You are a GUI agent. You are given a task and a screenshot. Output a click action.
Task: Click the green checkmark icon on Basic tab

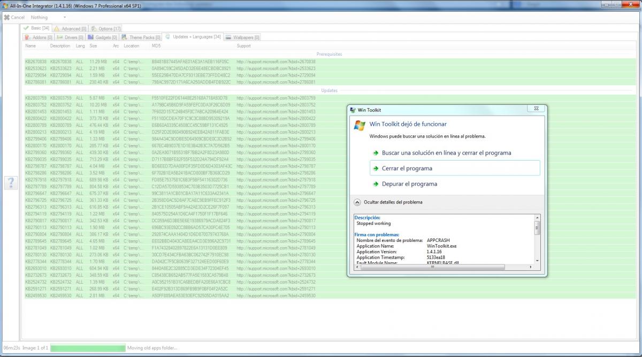tap(26, 28)
